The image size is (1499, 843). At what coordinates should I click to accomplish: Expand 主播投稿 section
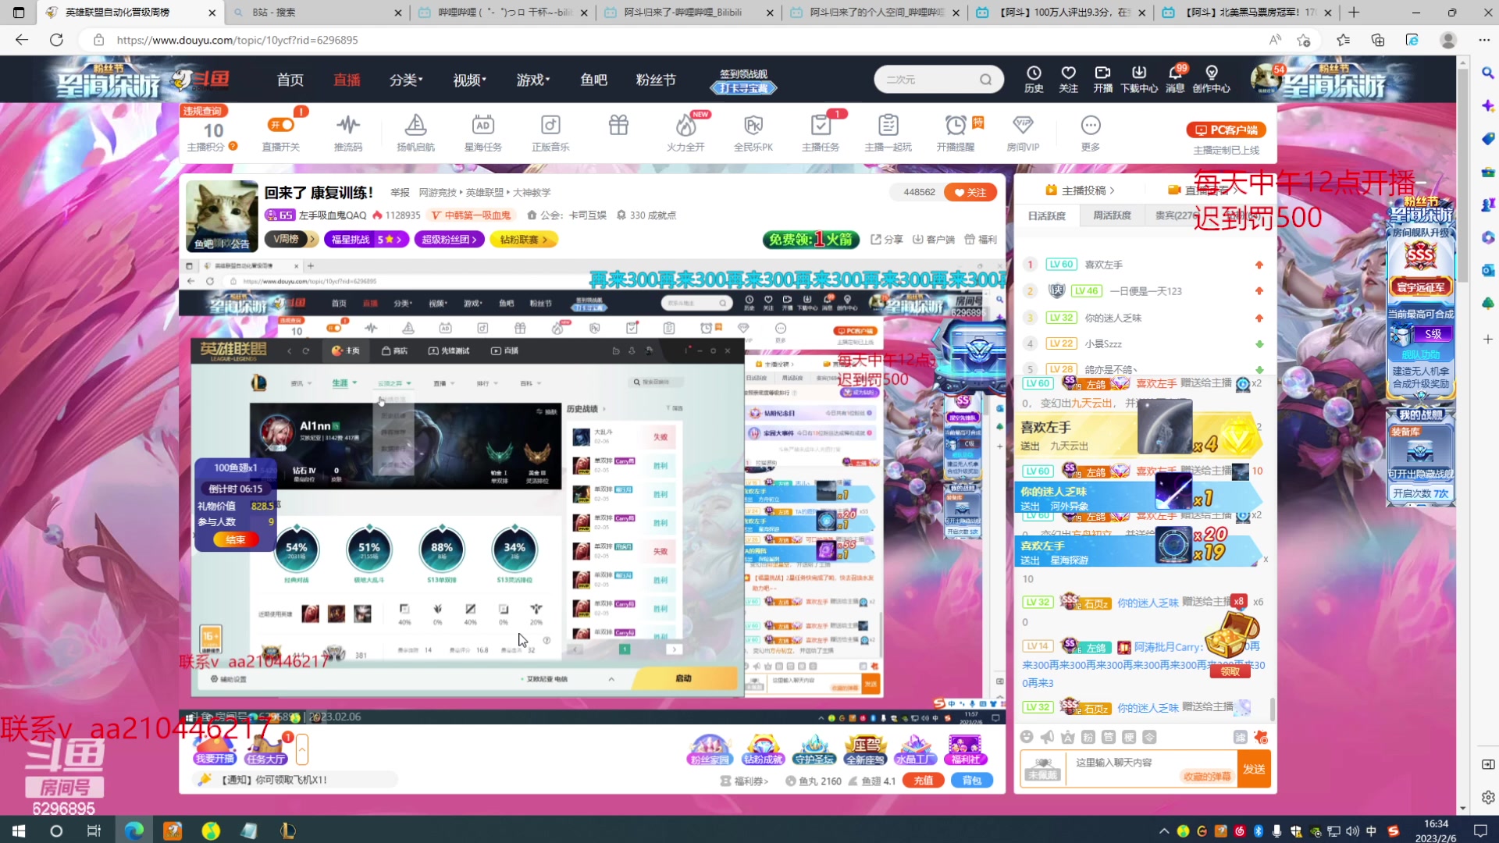pyautogui.click(x=1081, y=190)
